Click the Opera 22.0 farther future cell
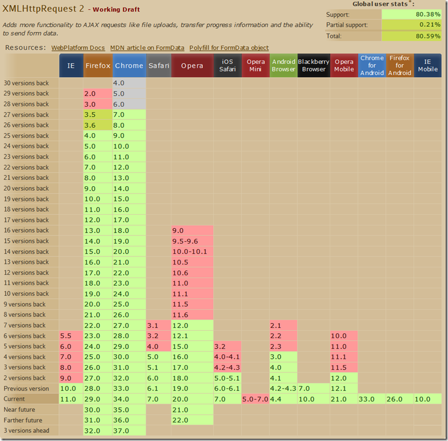The image size is (448, 441). [192, 420]
